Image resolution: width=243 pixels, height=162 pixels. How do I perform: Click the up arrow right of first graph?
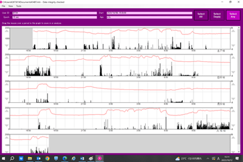[233, 31]
